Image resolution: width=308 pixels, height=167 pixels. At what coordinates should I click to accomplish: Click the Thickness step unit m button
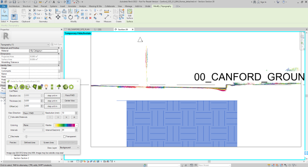click(52, 101)
